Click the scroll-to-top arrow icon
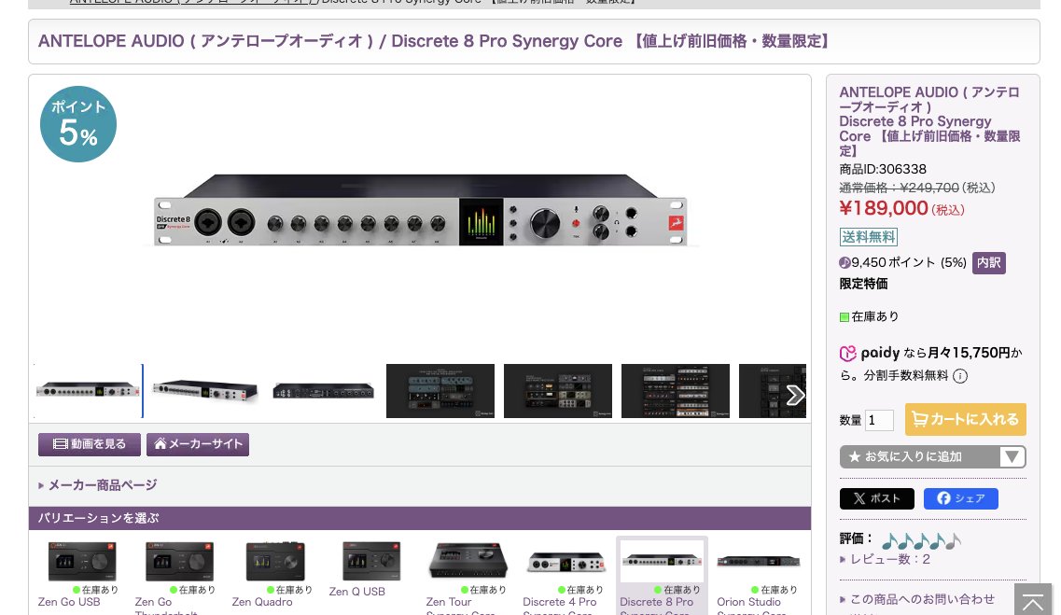1061x615 pixels. pyautogui.click(x=1032, y=602)
